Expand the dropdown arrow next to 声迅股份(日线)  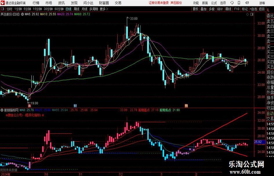pos(22,14)
